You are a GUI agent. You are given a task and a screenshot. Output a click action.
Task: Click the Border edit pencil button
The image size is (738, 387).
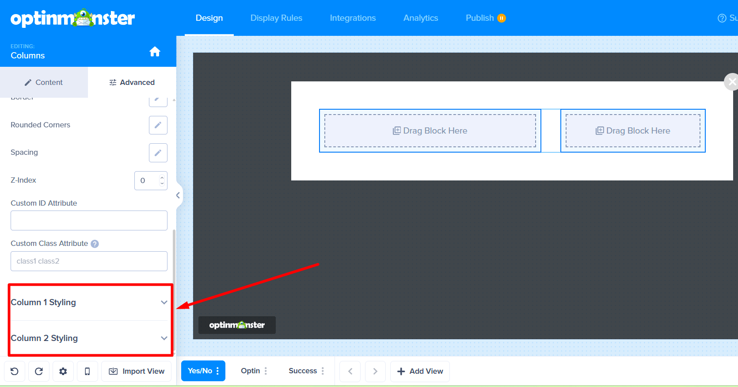(158, 101)
